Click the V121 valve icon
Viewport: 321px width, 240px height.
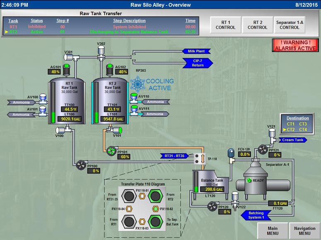(272, 132)
